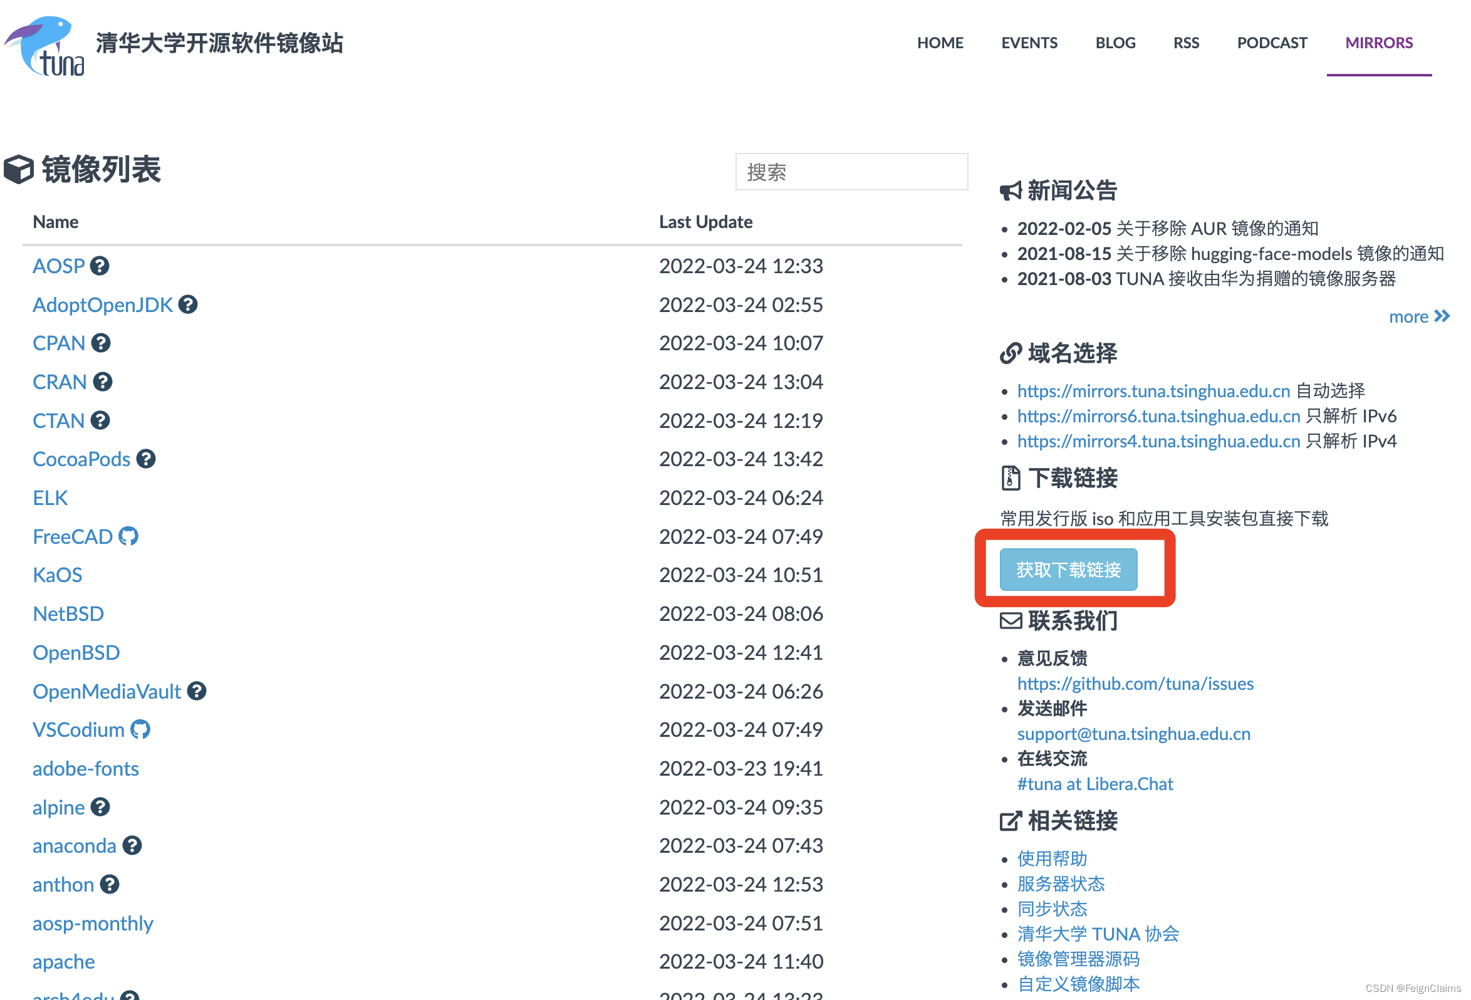Open help icon next to AdoptOpenJDK
This screenshot has height=1000, width=1471.
tap(188, 305)
